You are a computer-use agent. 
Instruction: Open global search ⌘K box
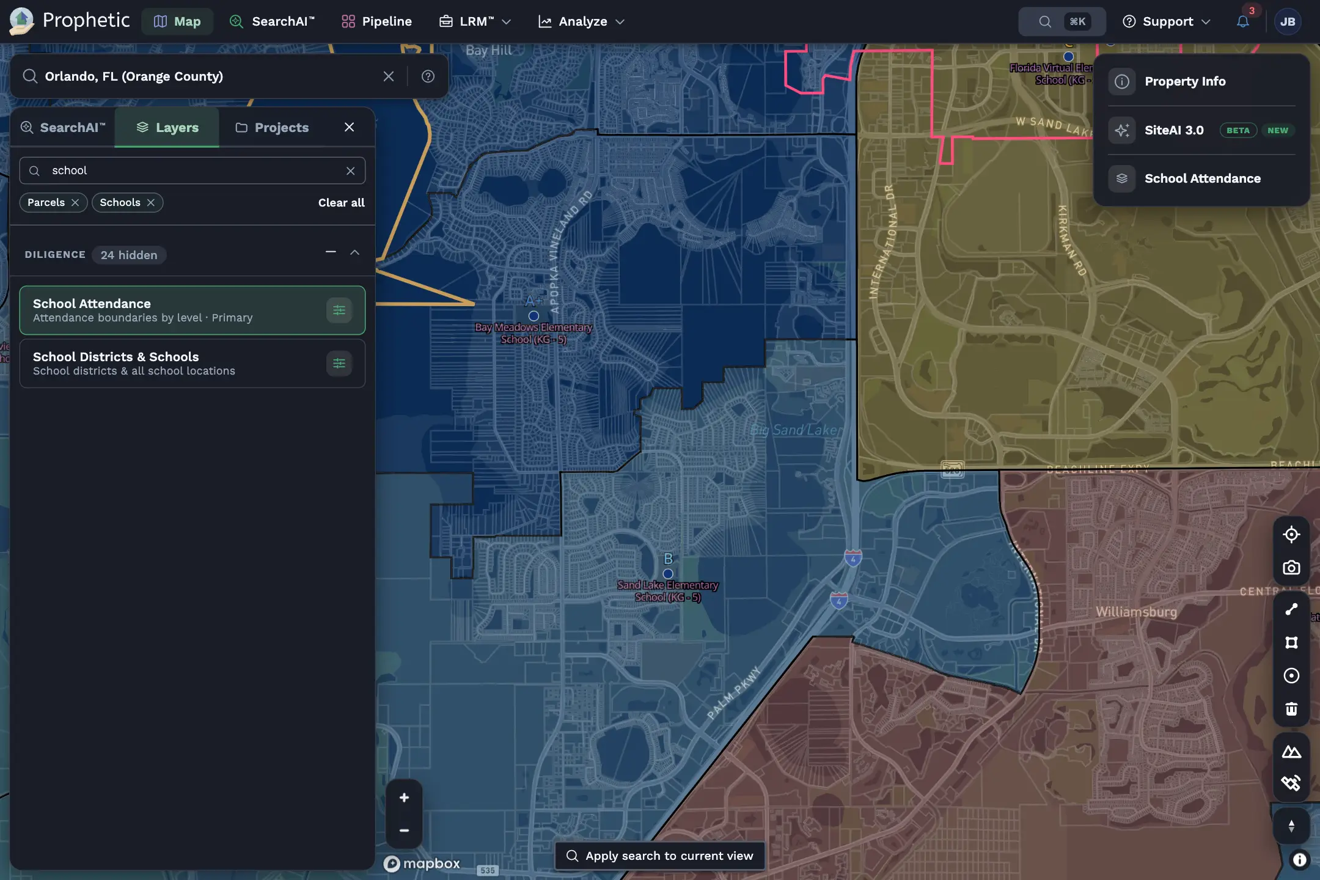click(1062, 21)
